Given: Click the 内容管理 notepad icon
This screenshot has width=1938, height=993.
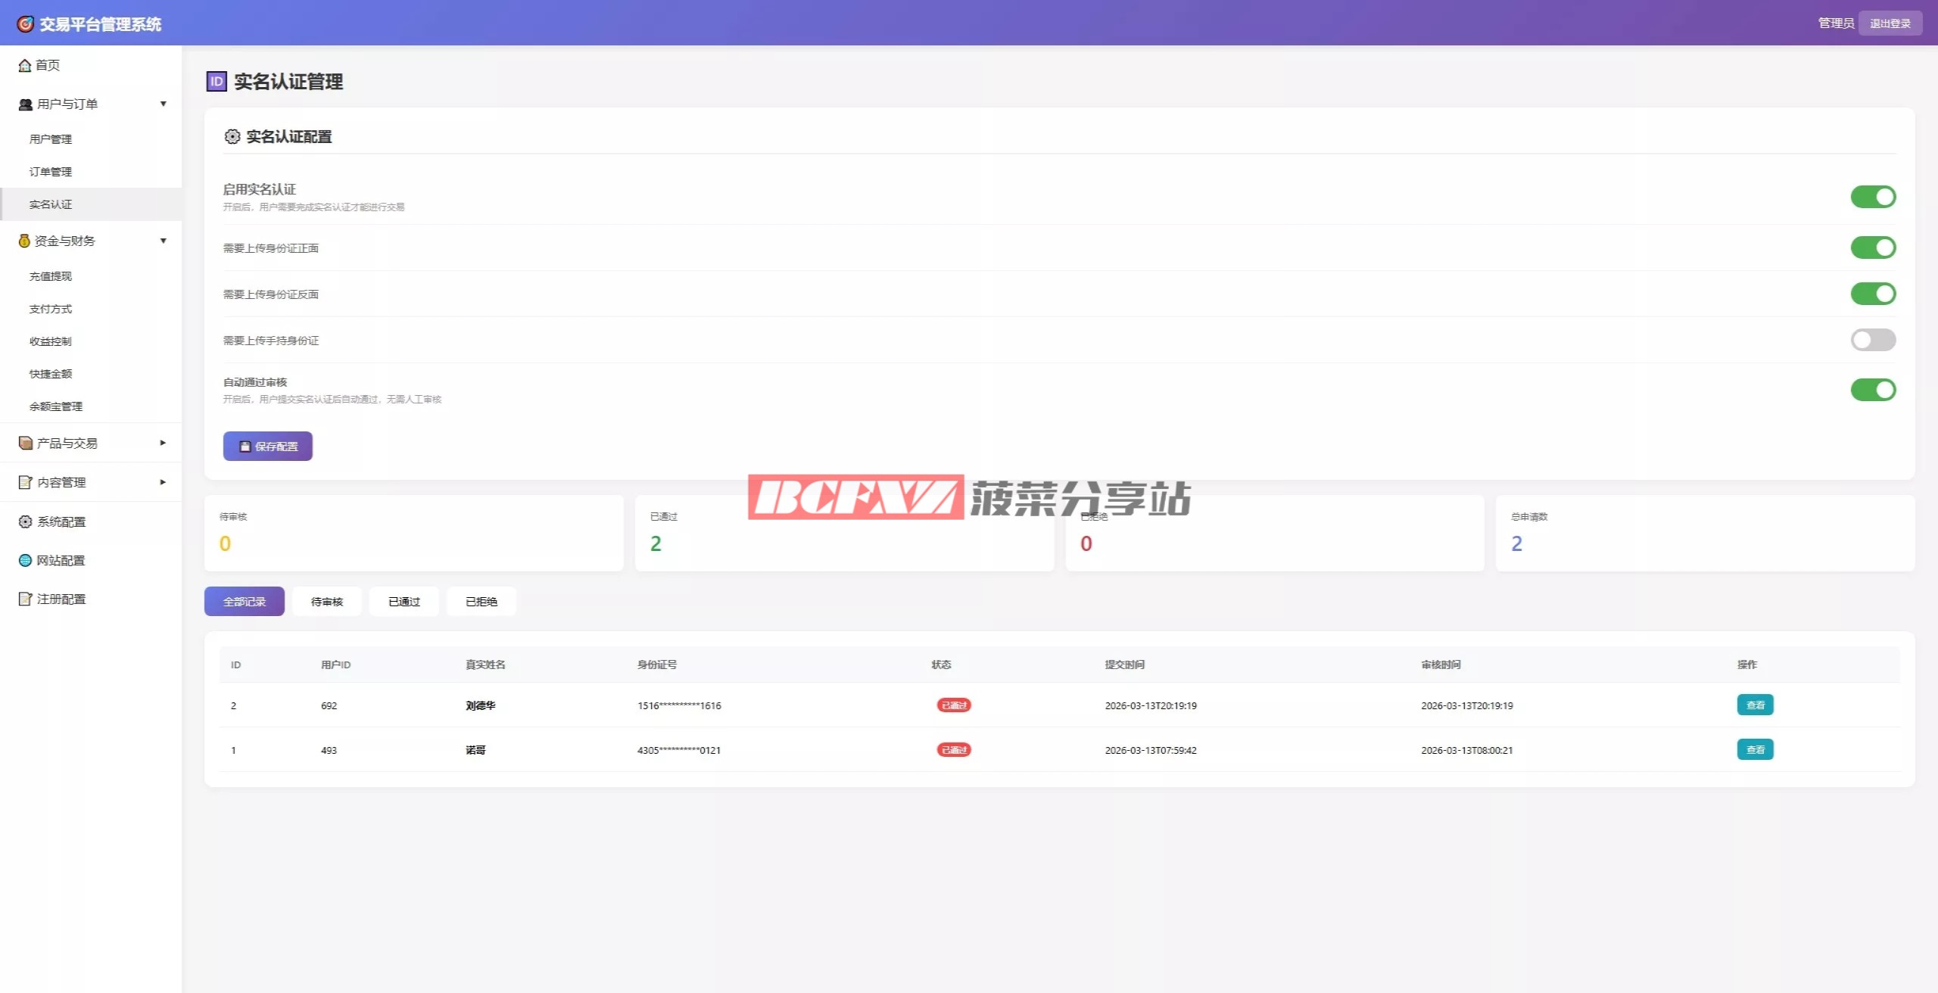Looking at the screenshot, I should [25, 482].
